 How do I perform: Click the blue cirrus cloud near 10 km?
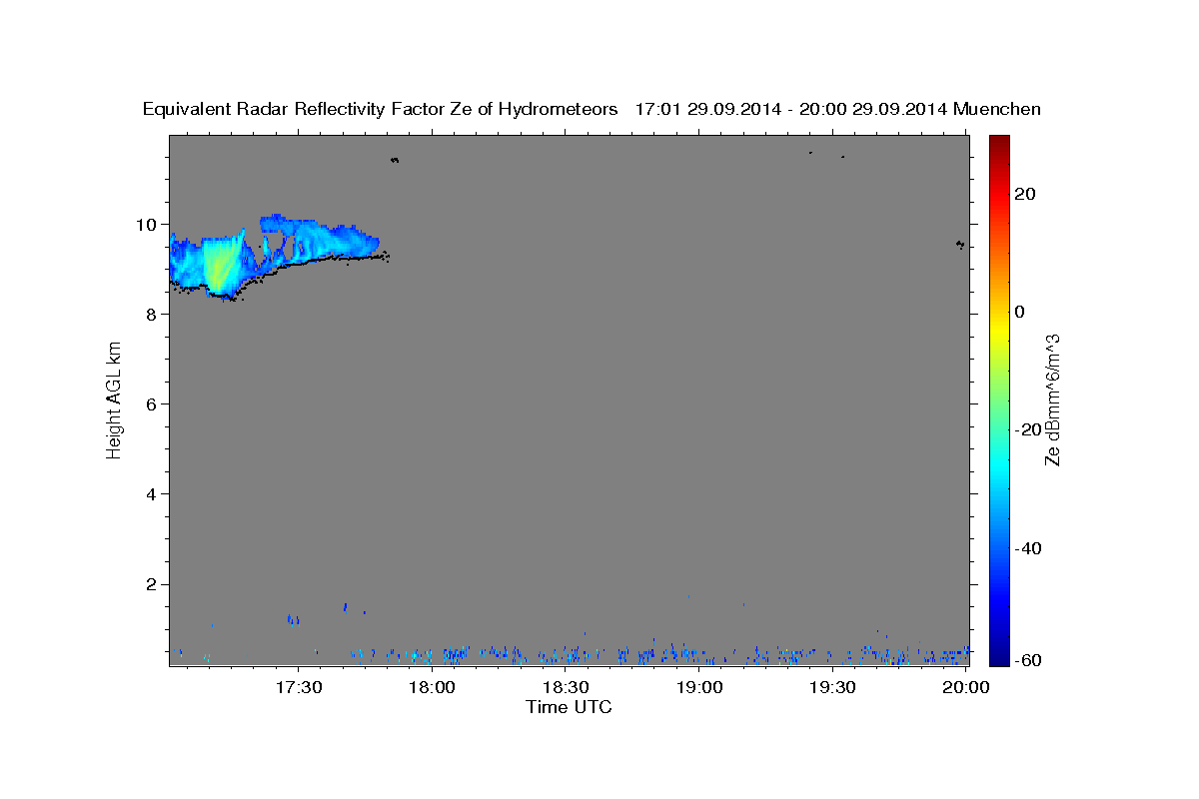(320, 240)
